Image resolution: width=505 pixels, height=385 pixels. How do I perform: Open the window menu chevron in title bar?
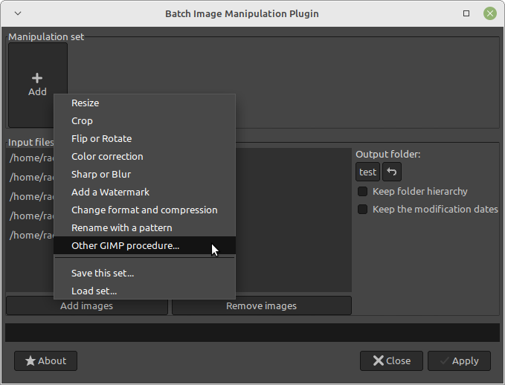click(x=18, y=13)
